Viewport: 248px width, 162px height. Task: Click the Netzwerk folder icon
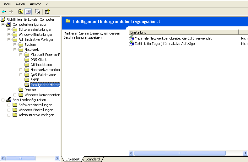(21, 50)
